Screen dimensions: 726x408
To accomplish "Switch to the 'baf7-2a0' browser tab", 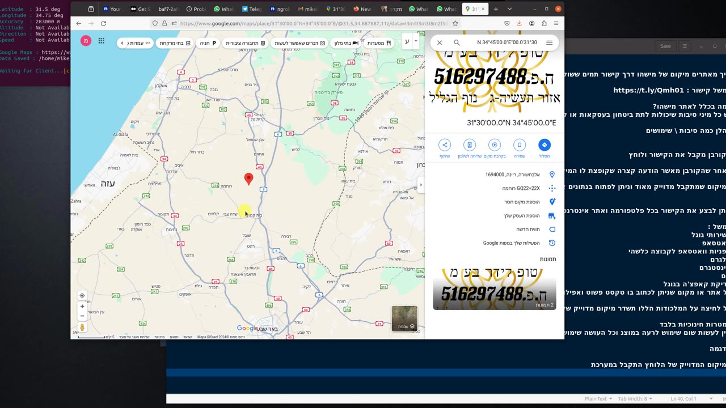I will pos(168,9).
